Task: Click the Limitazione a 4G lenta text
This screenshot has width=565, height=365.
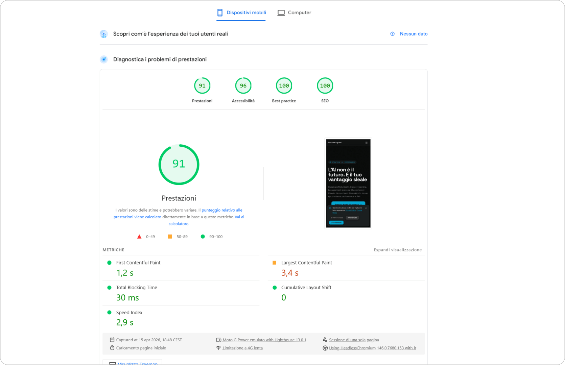Action: 243,348
